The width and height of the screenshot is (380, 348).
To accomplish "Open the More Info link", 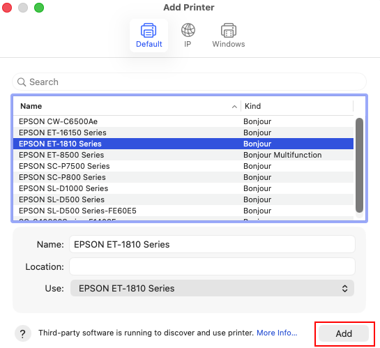I will tap(277, 333).
